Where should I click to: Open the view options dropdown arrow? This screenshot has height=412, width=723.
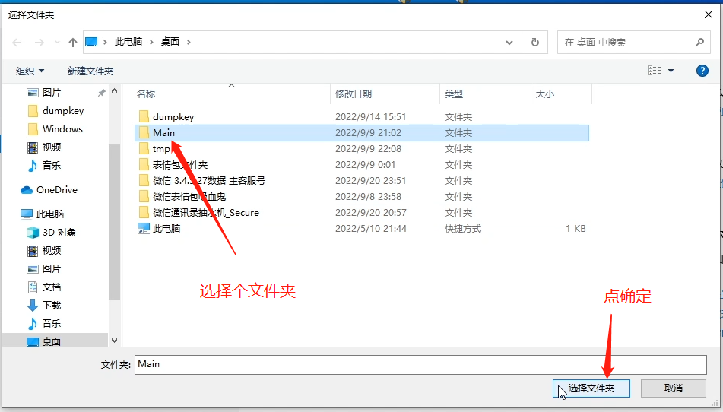coord(671,71)
